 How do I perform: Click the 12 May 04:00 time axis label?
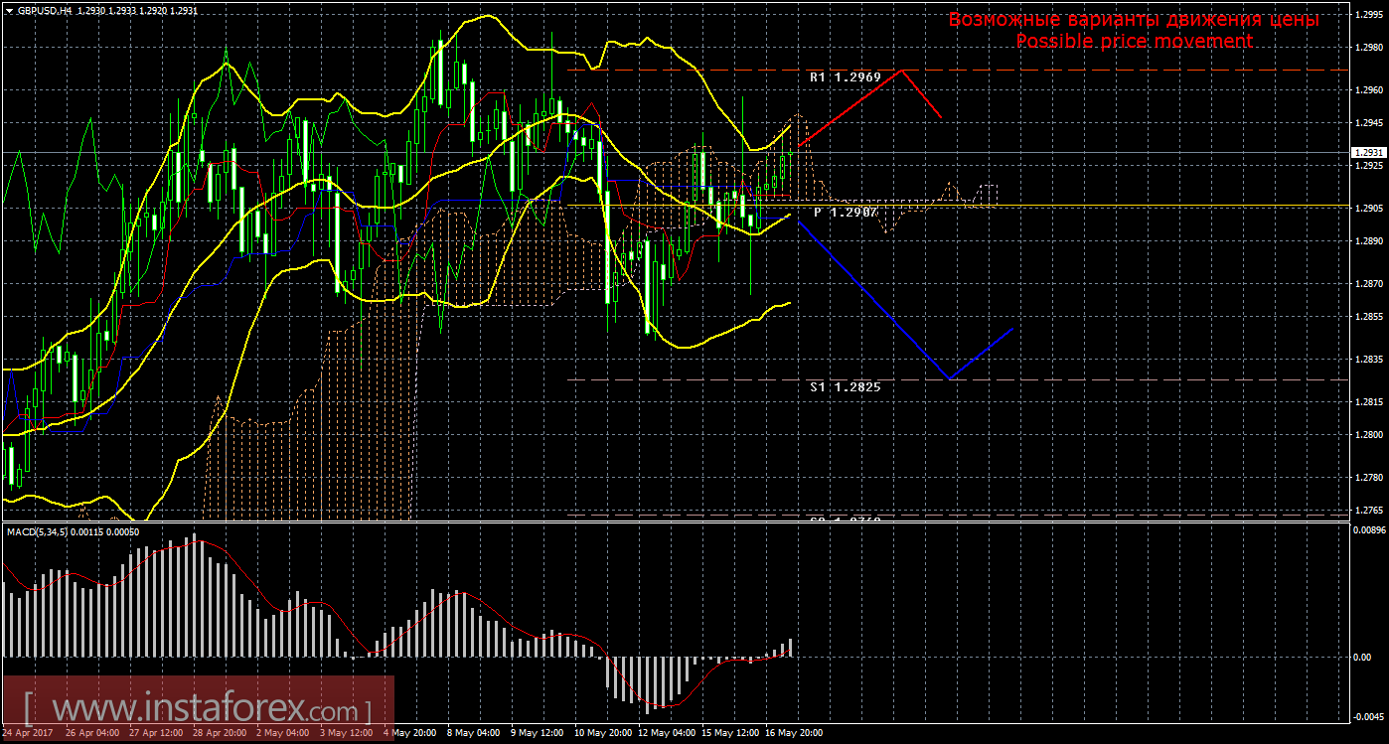point(666,733)
